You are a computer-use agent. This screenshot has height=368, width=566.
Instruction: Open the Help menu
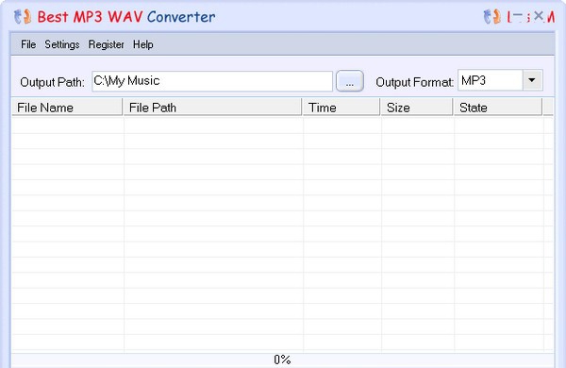143,44
